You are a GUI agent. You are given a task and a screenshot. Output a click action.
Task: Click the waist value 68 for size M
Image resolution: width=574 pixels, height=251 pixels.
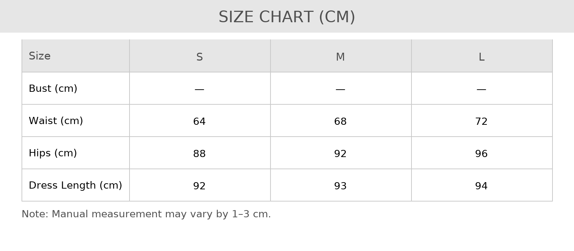coord(340,122)
